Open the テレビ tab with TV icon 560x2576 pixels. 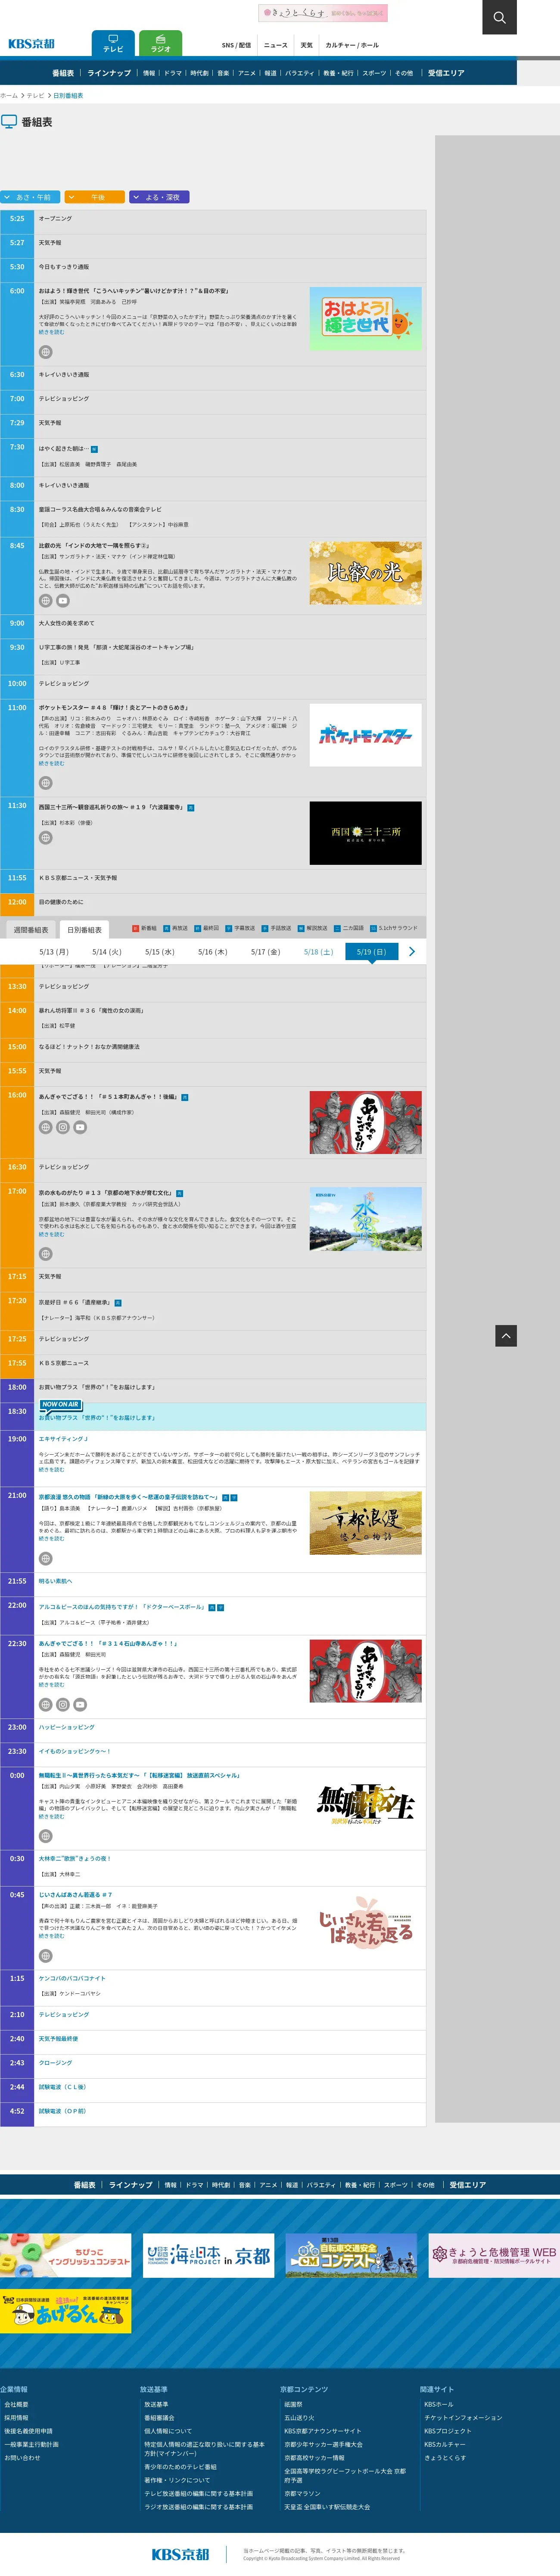tap(113, 43)
